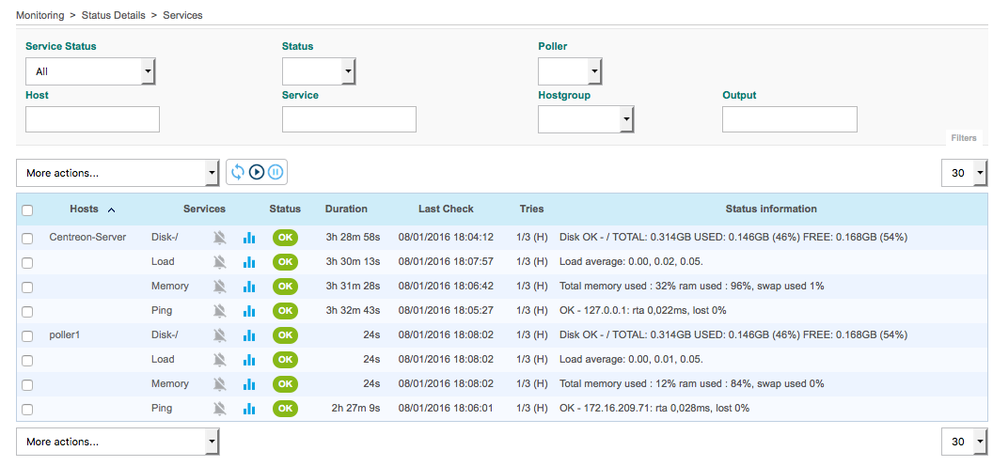The image size is (993, 466).
Task: Expand the Hostgroup filter dropdown
Action: point(586,119)
